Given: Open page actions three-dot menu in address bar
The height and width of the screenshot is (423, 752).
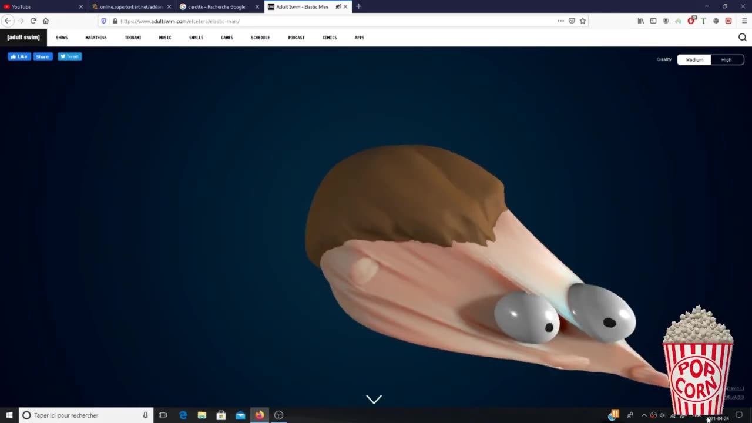Looking at the screenshot, I should [560, 21].
